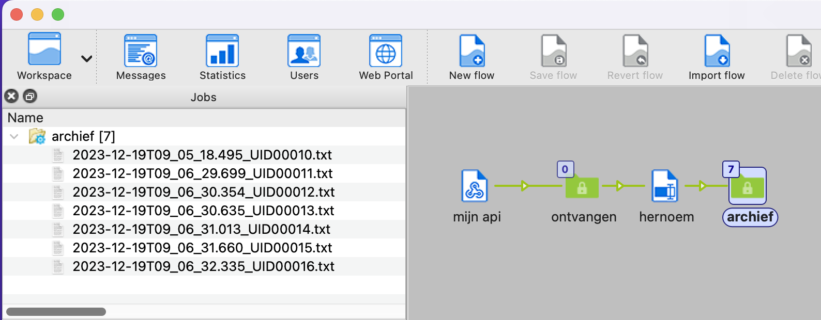Click the ontvangen label
The width and height of the screenshot is (821, 320).
(584, 217)
